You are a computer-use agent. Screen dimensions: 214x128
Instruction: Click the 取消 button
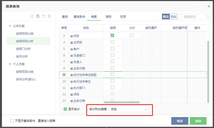click(x=180, y=121)
